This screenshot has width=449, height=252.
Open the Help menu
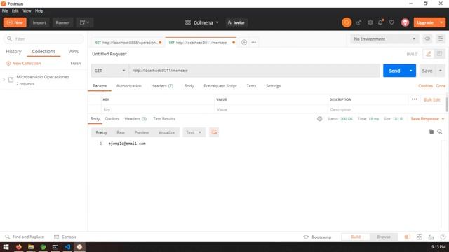pos(39,11)
